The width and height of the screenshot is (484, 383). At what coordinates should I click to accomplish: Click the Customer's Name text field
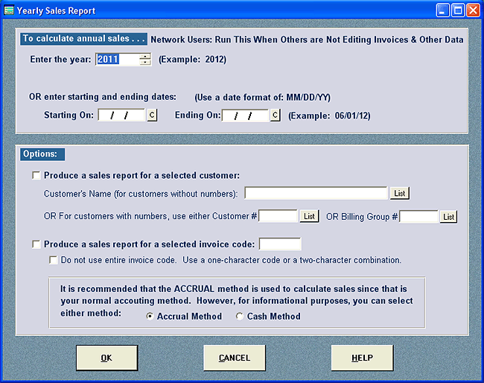pos(316,194)
